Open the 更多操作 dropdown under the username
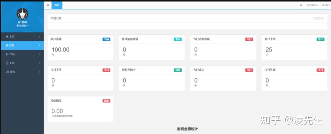Screen dimensions: 331x134 pos(22,26)
